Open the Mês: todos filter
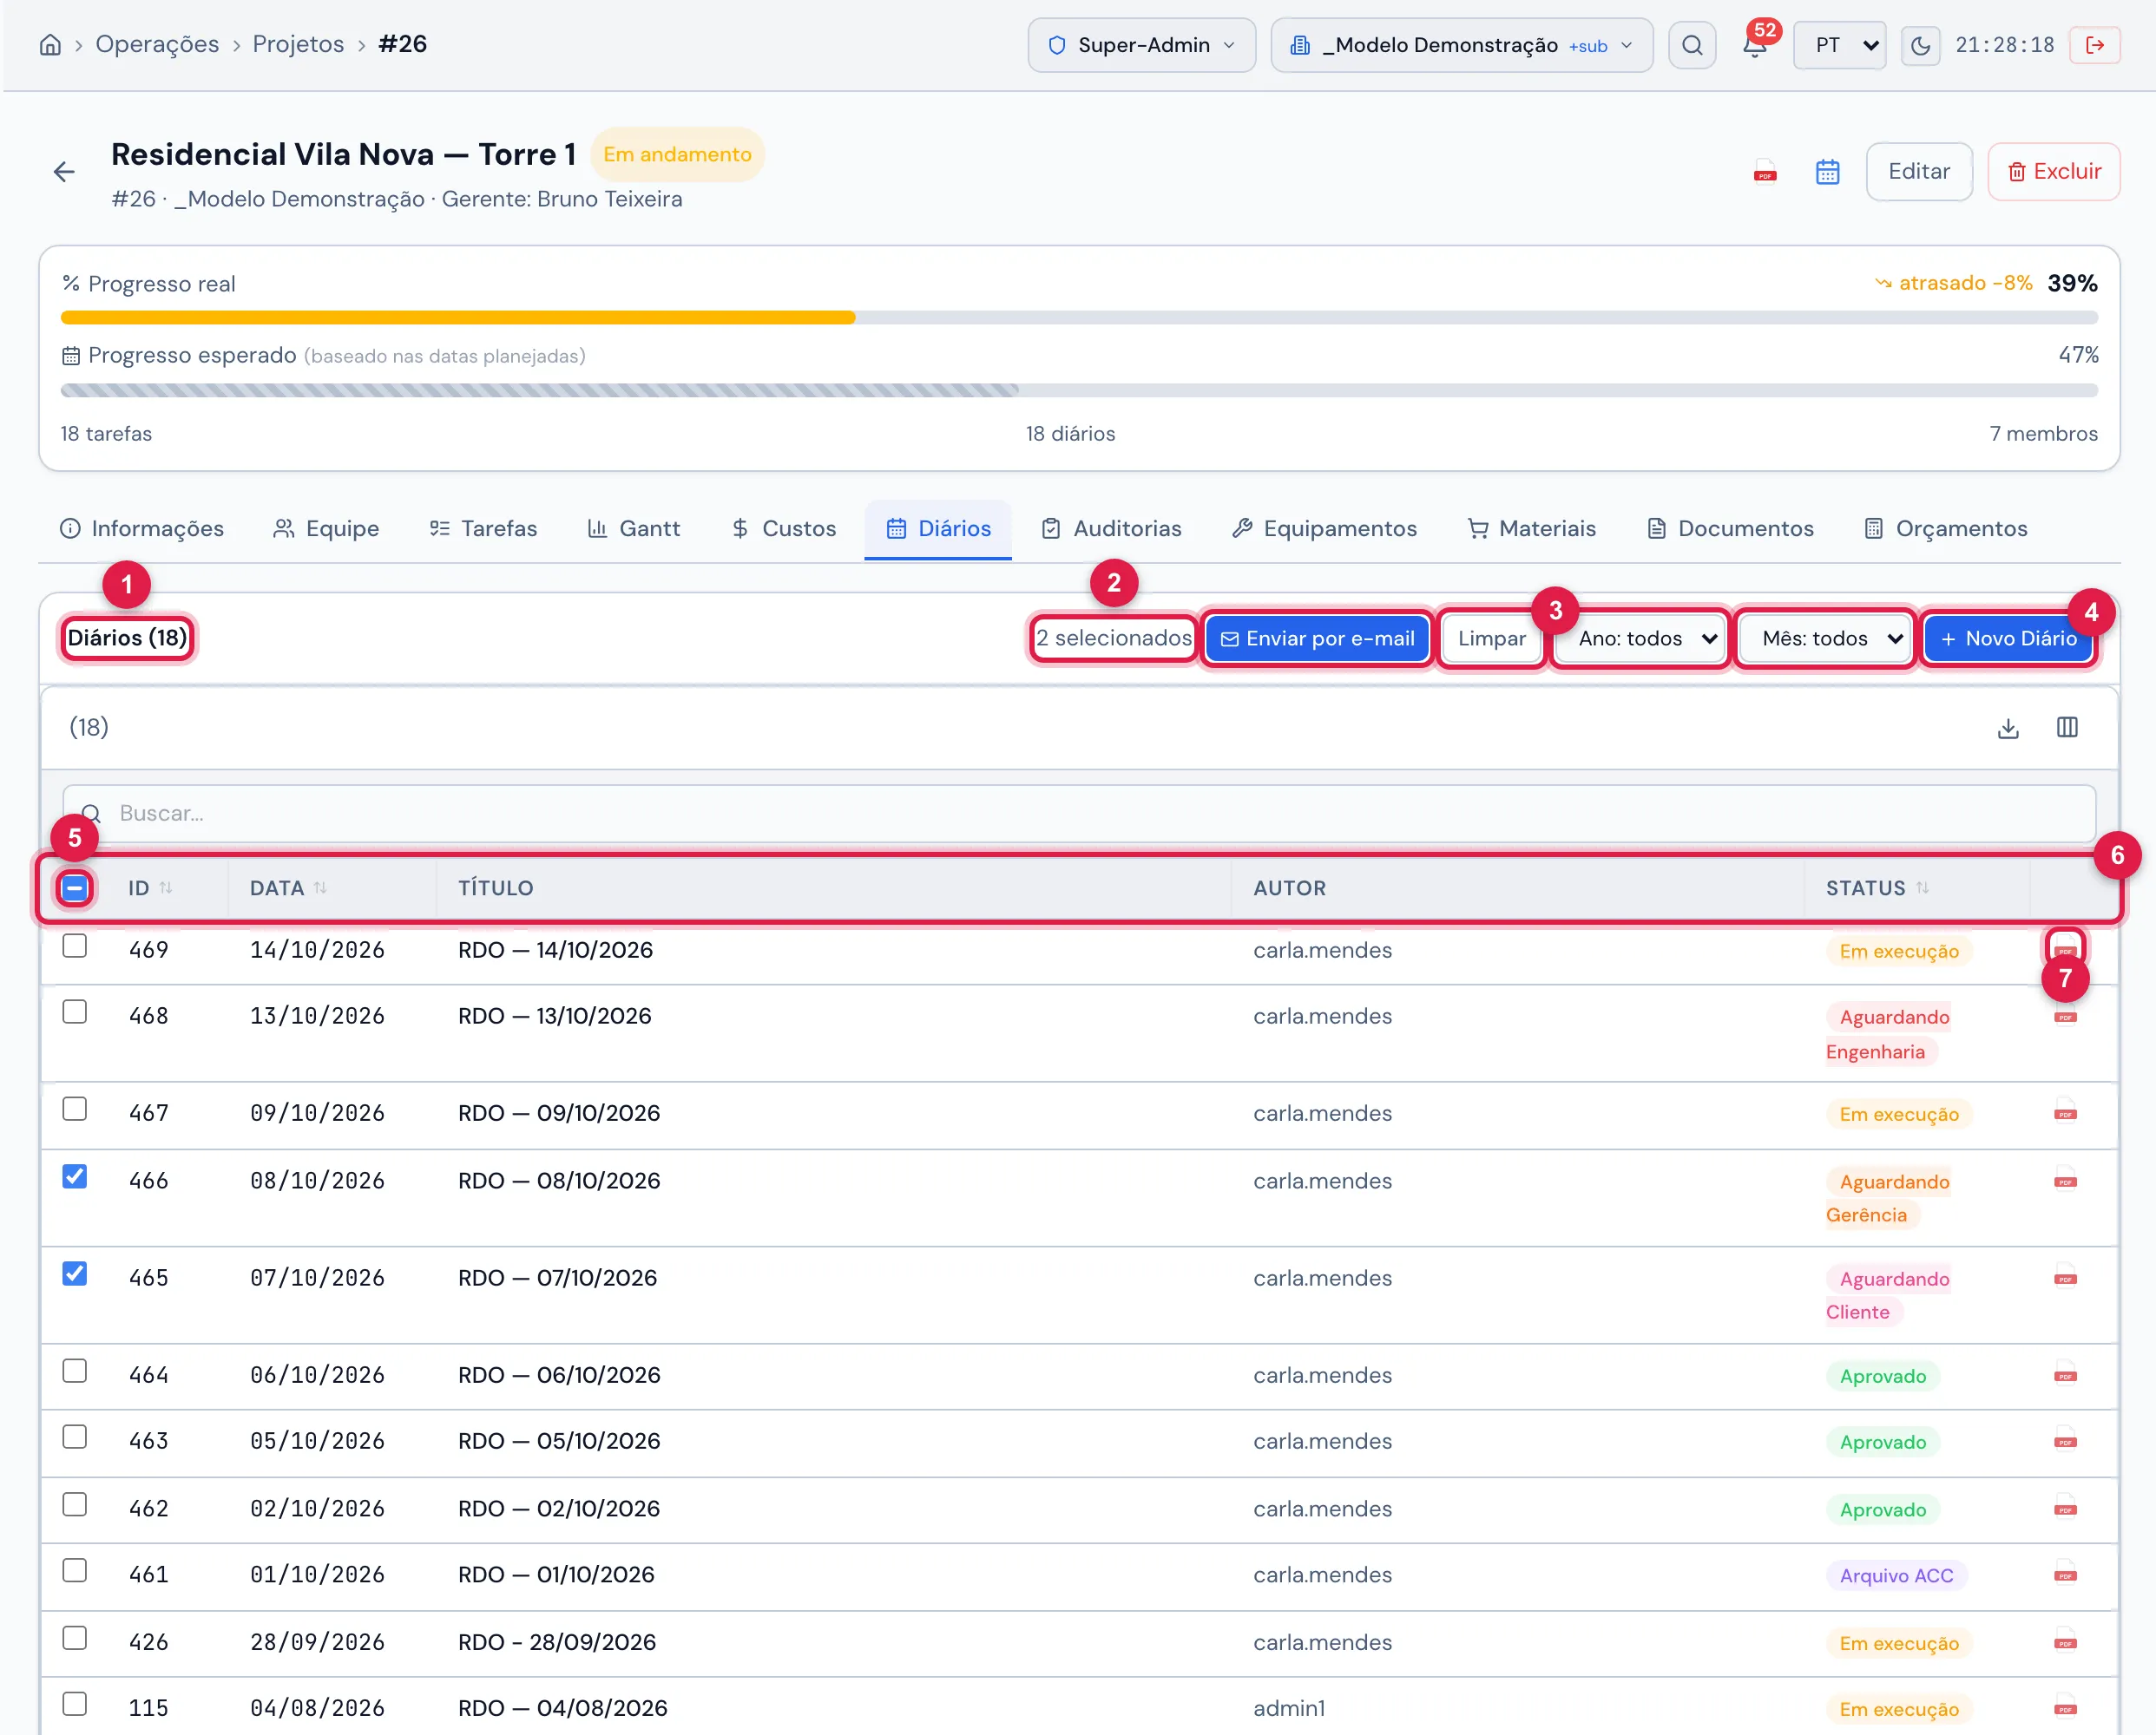 pos(1826,638)
